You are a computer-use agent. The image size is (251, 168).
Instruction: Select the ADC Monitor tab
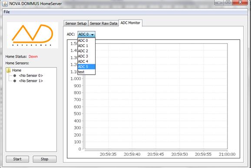coord(130,23)
